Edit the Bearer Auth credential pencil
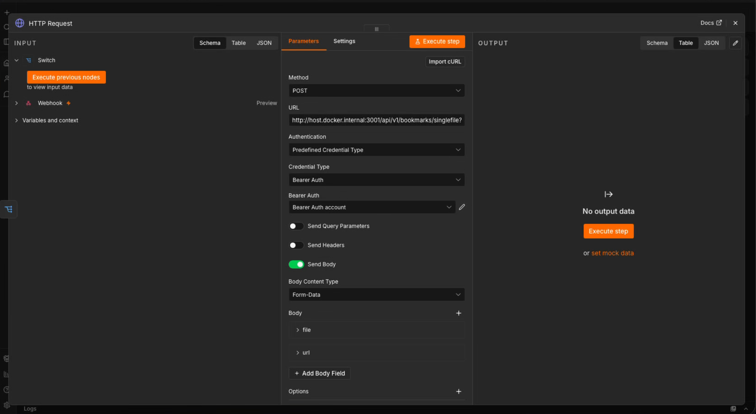The image size is (756, 414). click(x=462, y=207)
